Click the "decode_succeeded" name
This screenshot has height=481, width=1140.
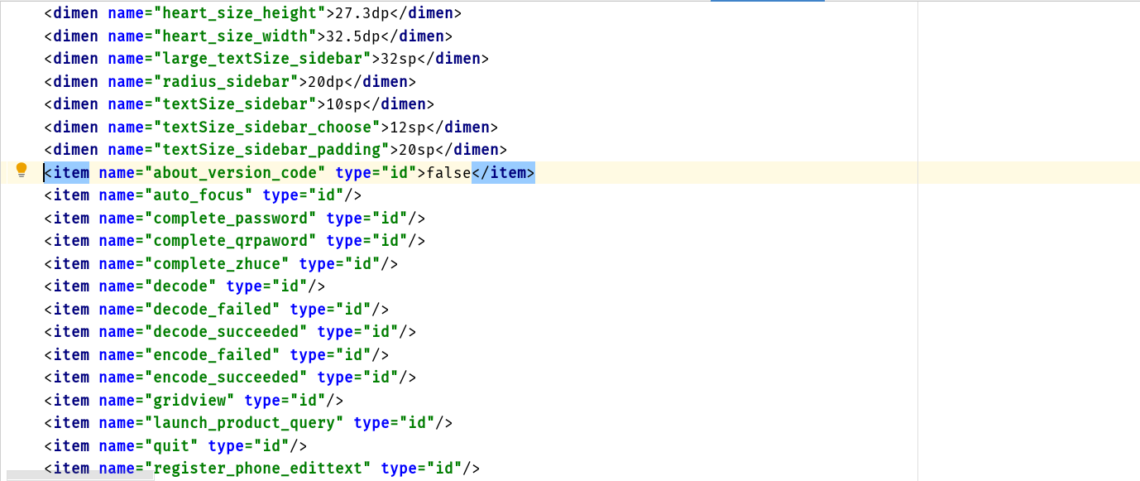coord(226,332)
